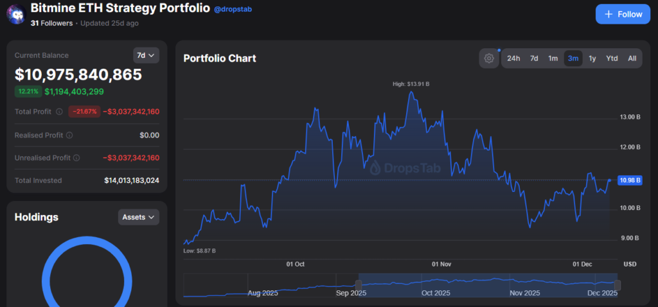The image size is (658, 307).
Task: Open the 7d balance period dropdown
Action: pos(146,55)
